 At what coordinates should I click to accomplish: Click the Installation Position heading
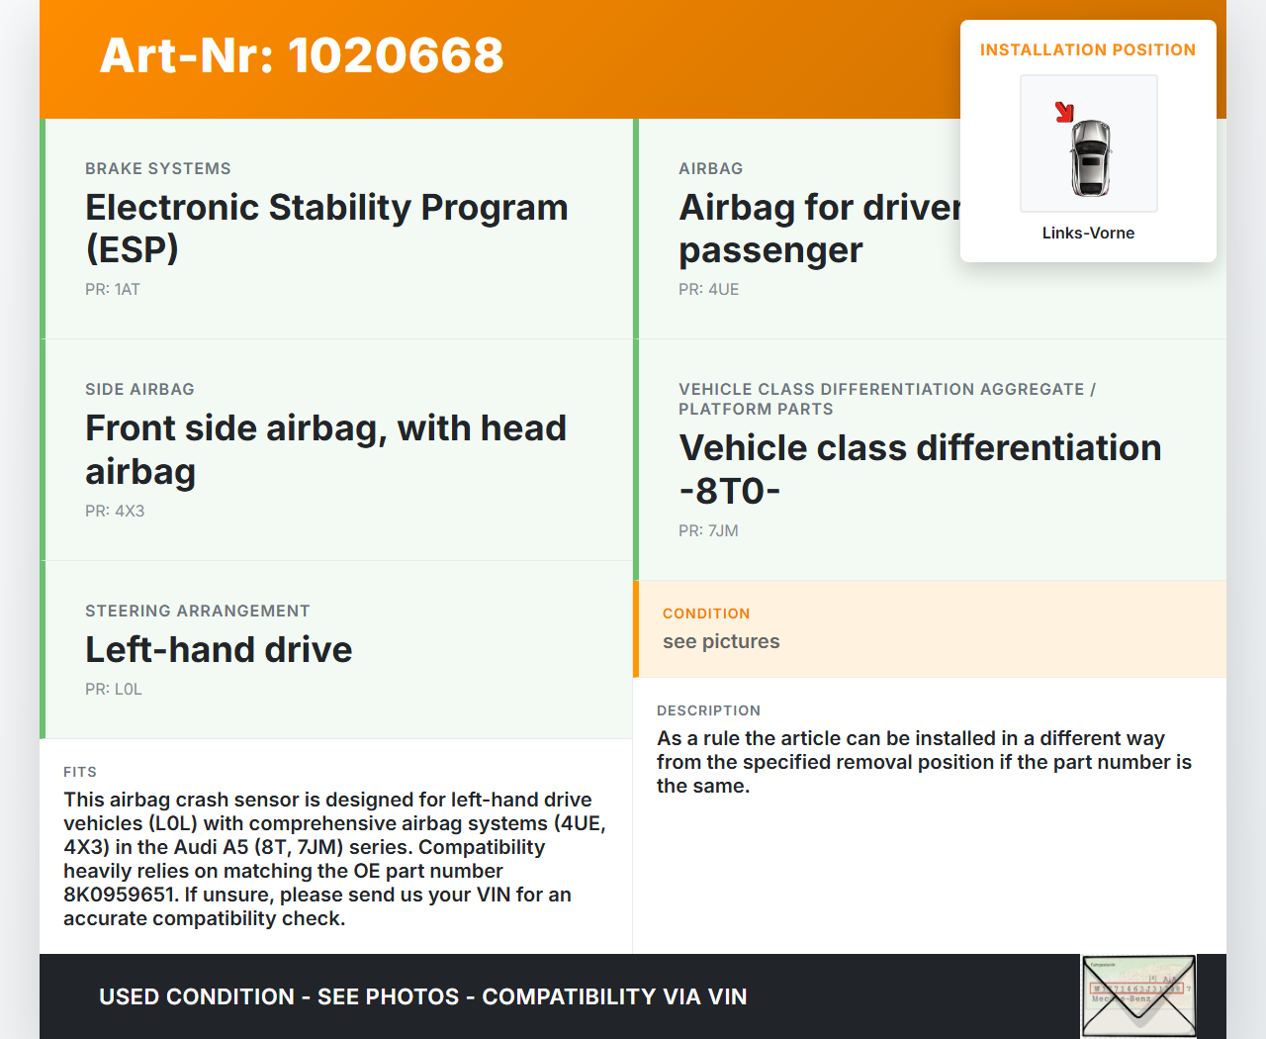pos(1087,50)
